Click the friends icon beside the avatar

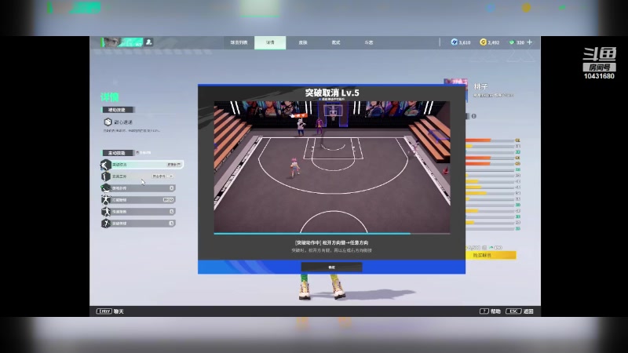(x=149, y=42)
